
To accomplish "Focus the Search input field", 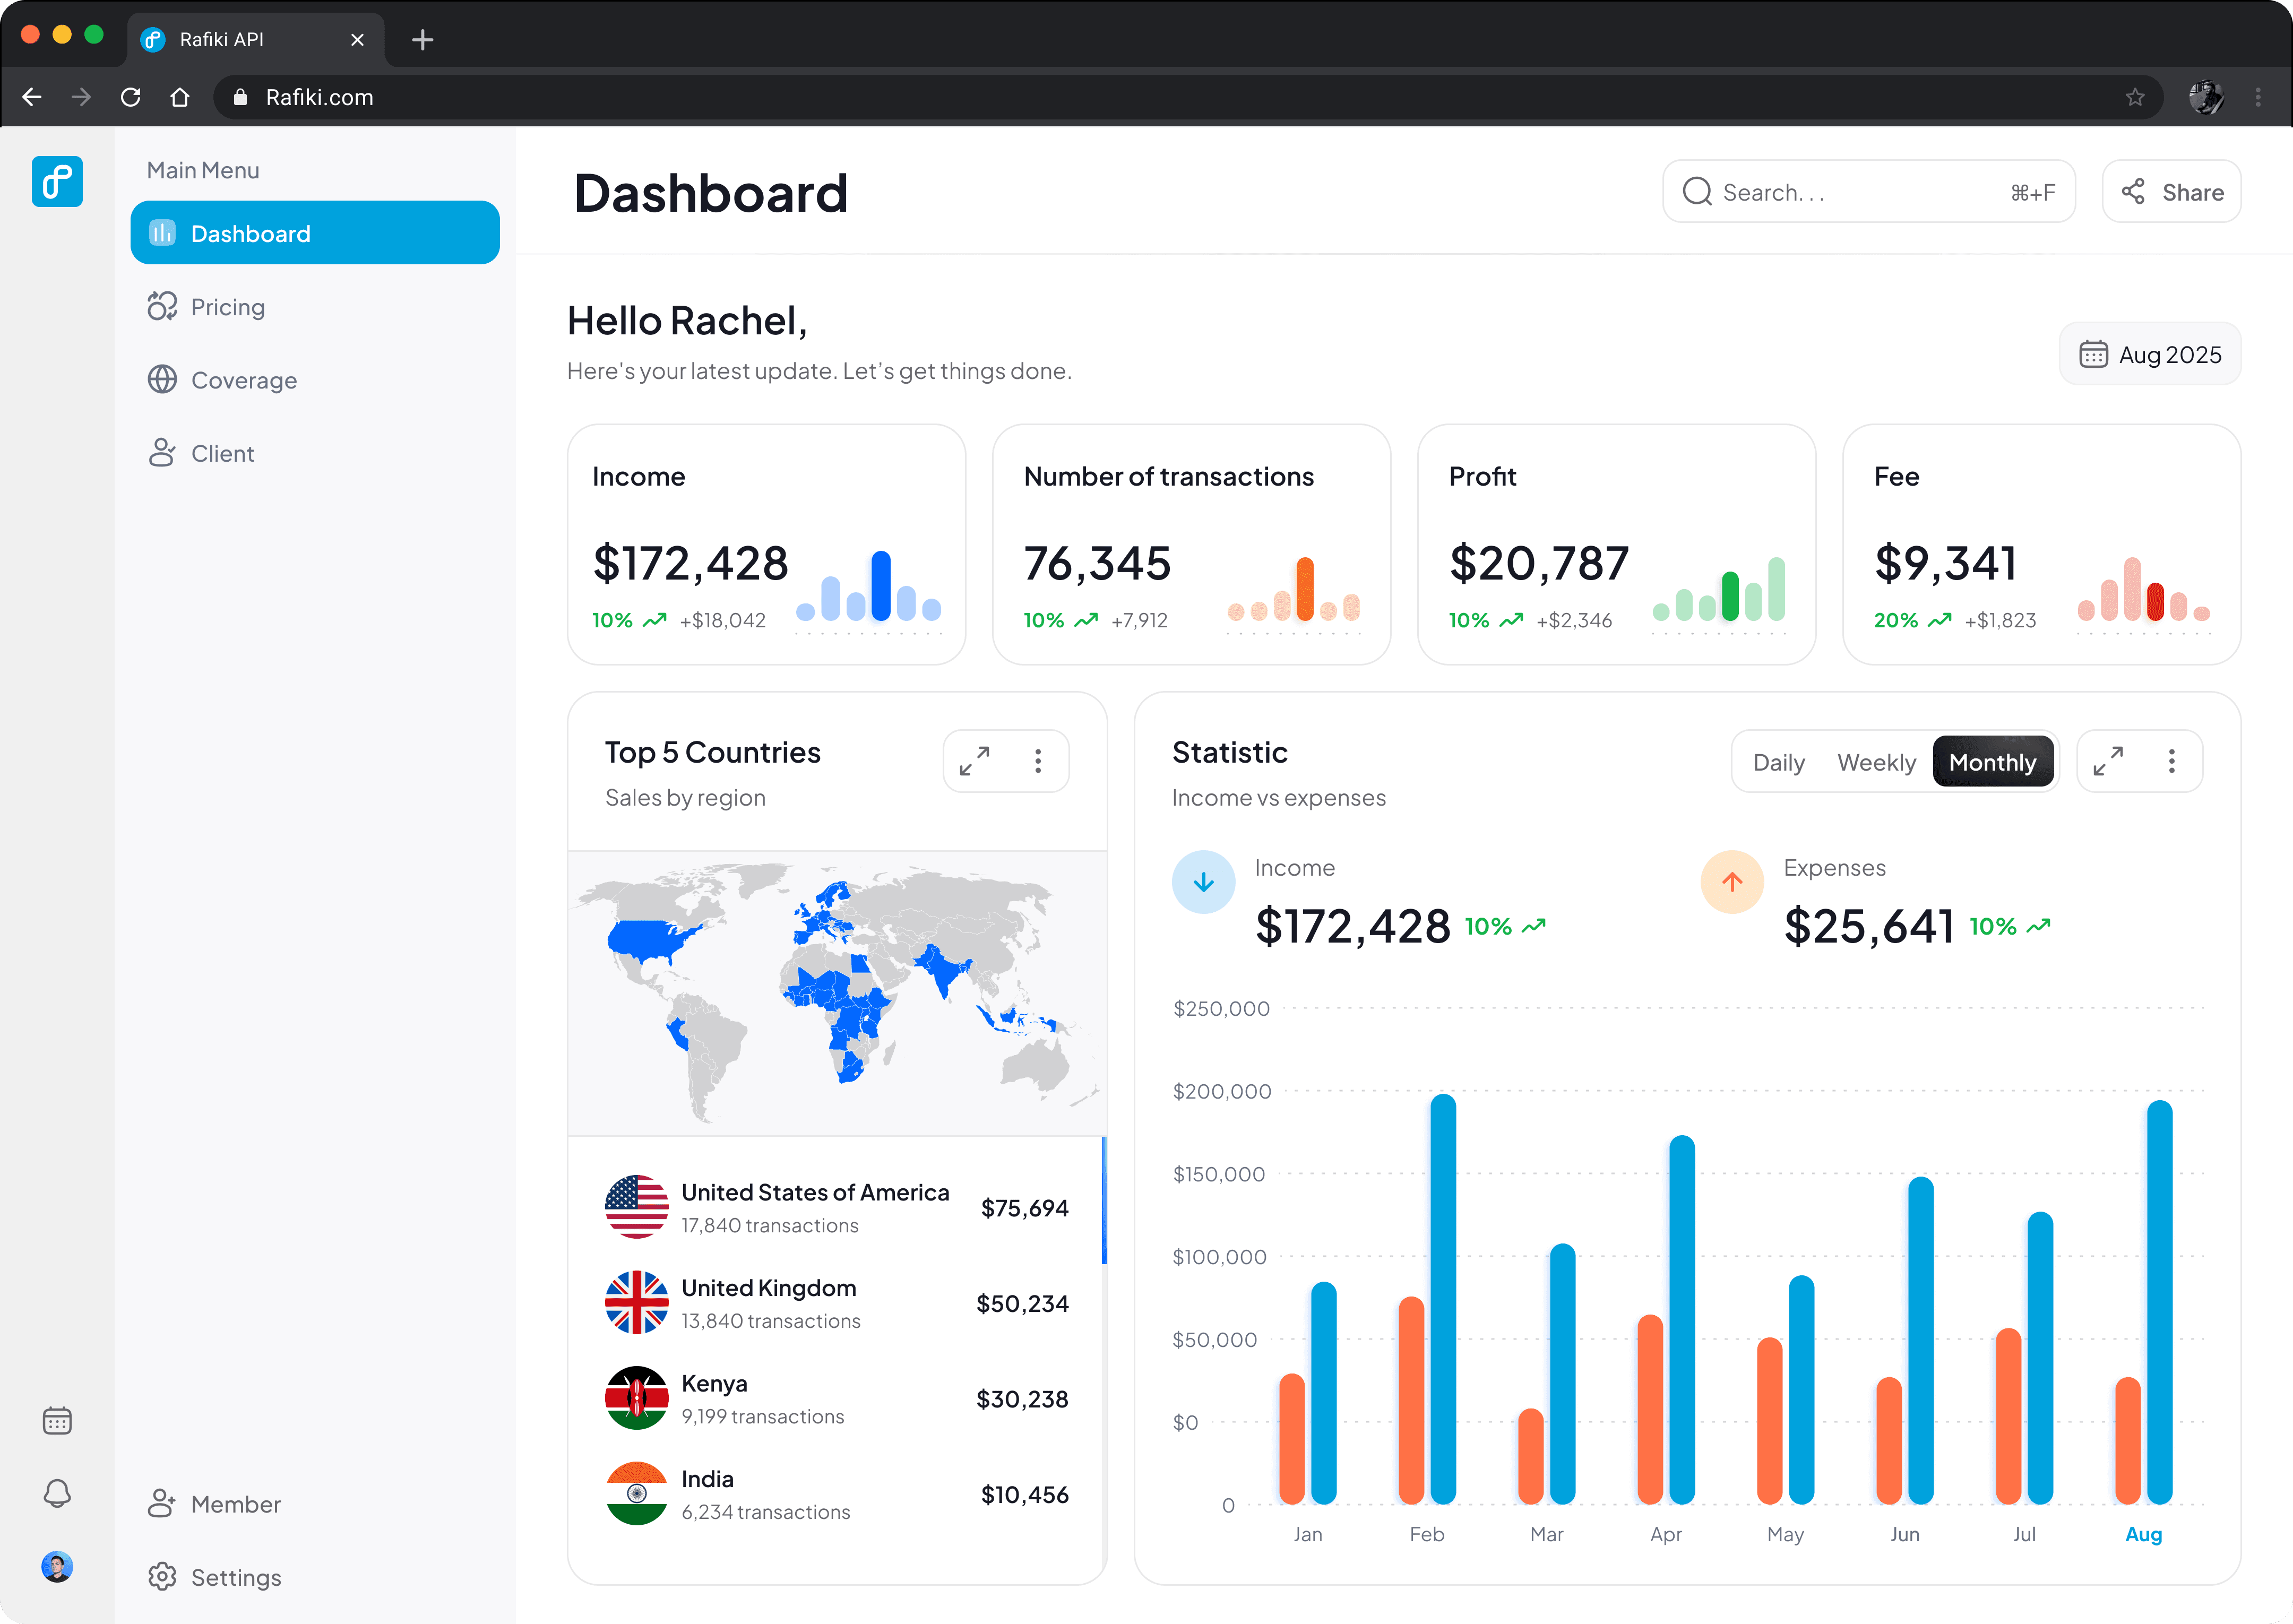I will click(x=1868, y=191).
